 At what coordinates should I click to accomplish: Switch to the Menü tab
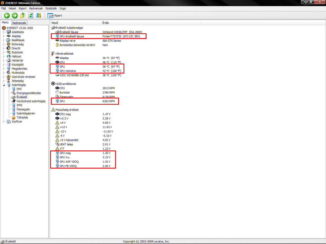coord(5,22)
